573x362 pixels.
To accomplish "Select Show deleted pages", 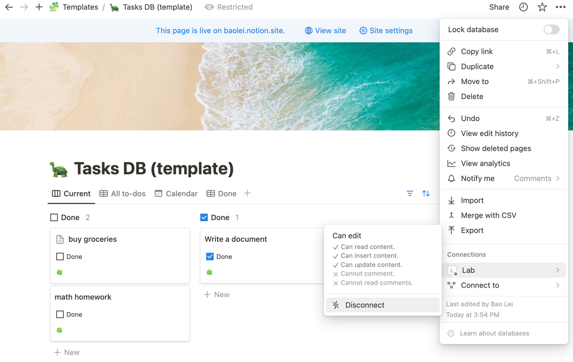I will (x=504, y=148).
